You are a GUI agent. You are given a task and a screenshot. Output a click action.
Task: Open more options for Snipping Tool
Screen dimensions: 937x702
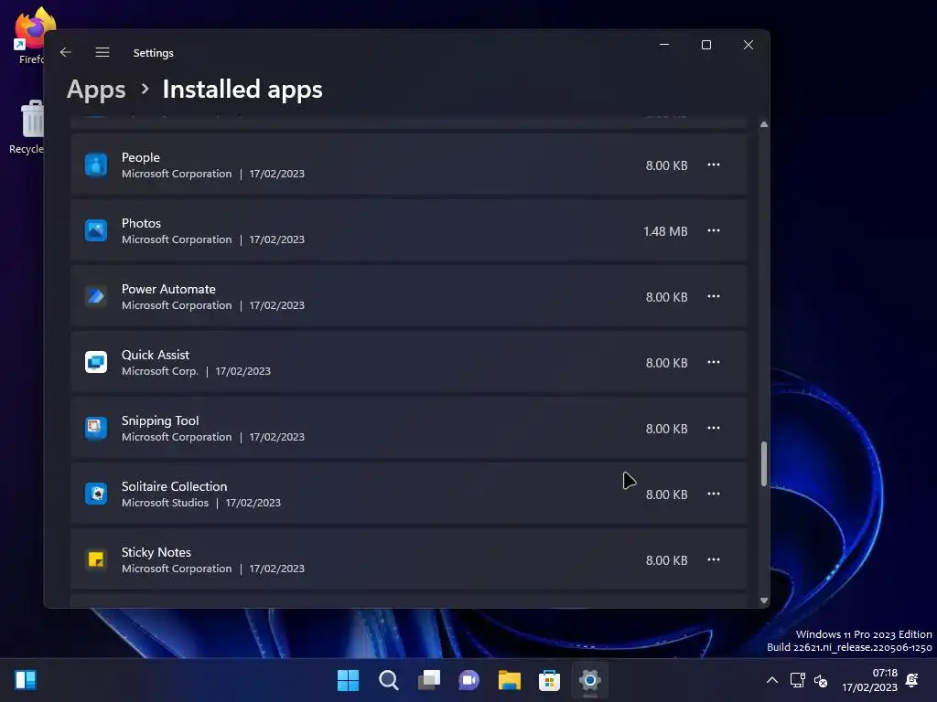[714, 428]
